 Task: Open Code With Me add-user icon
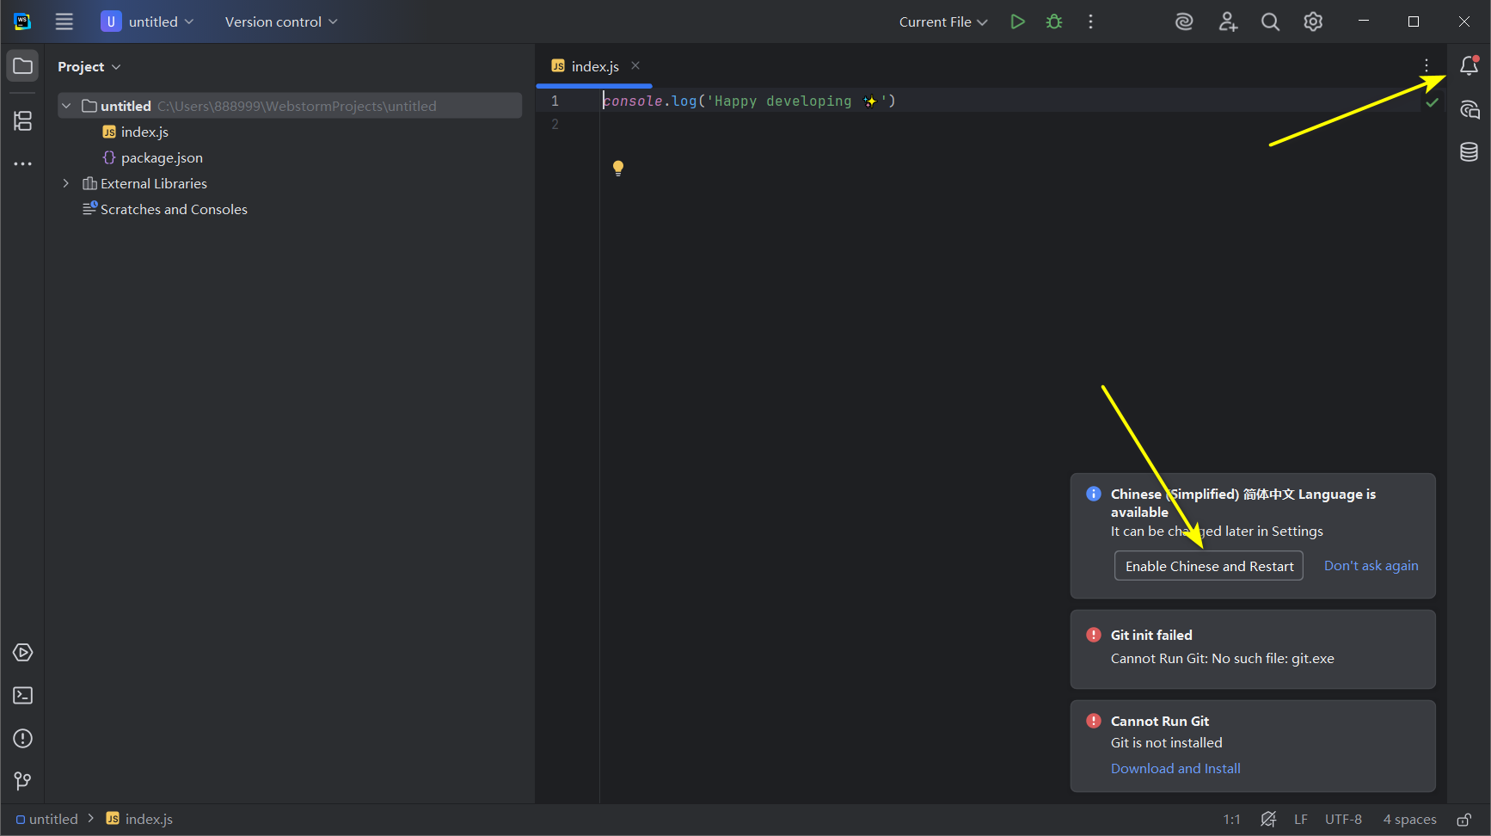(1228, 22)
